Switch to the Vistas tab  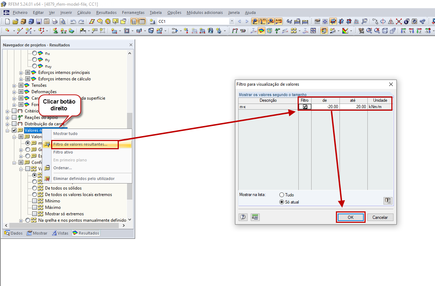(60, 233)
